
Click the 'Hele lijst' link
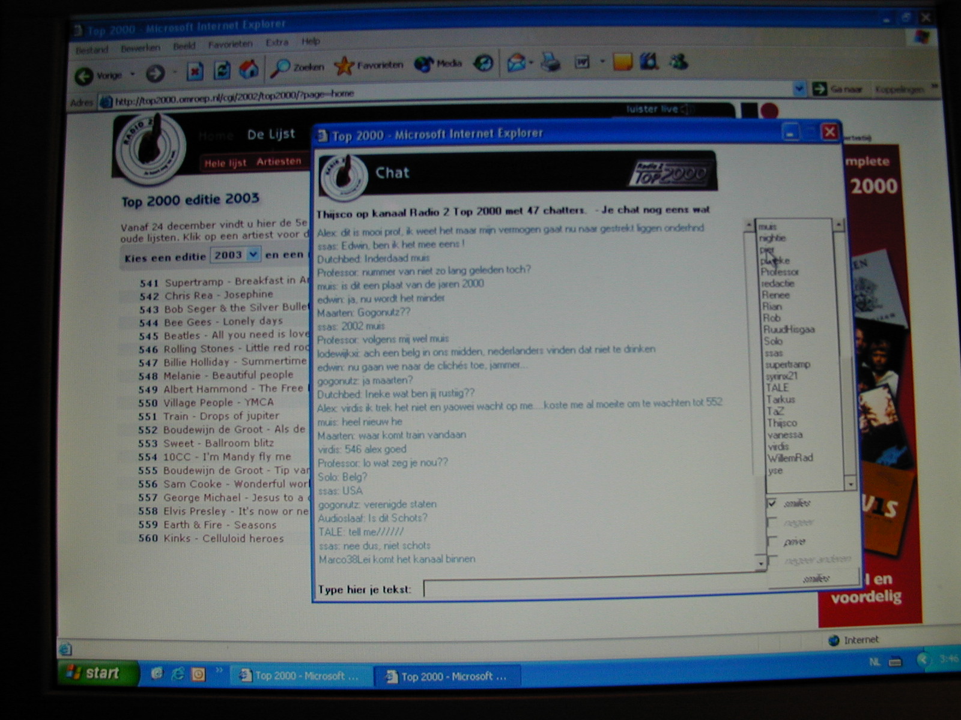pos(225,163)
